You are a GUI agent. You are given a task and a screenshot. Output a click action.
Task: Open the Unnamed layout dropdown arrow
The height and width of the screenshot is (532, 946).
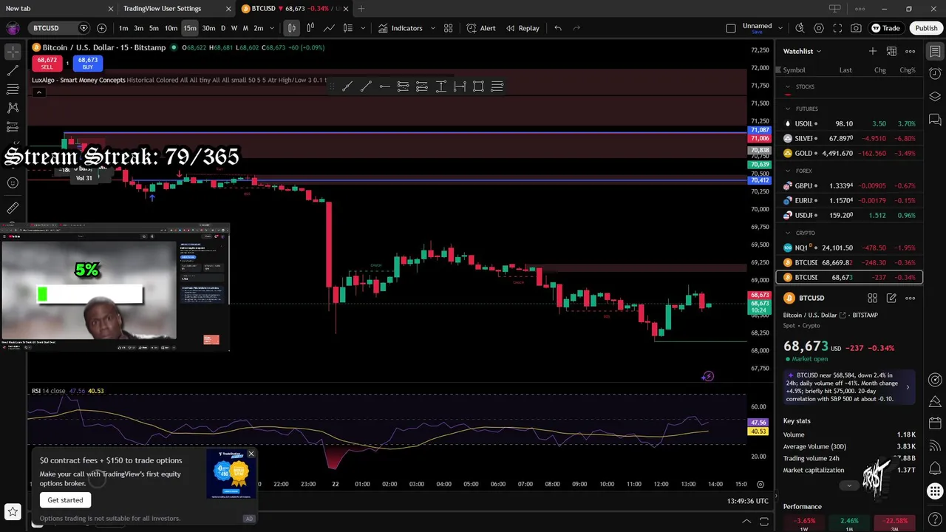(x=781, y=28)
